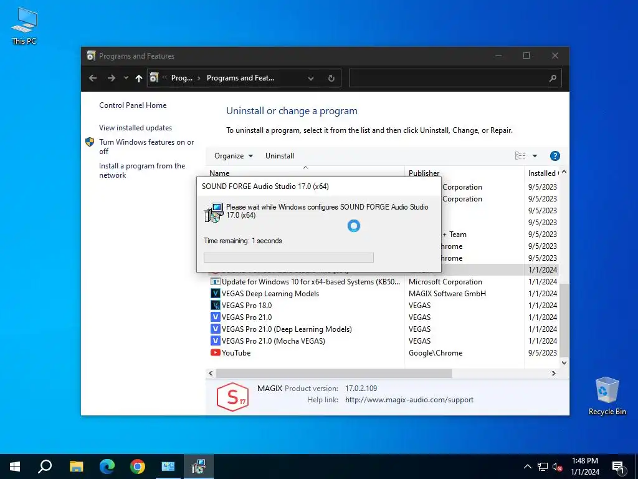Screen dimensions: 638x479
Task: Open the Organize dropdown menu
Action: [234, 155]
